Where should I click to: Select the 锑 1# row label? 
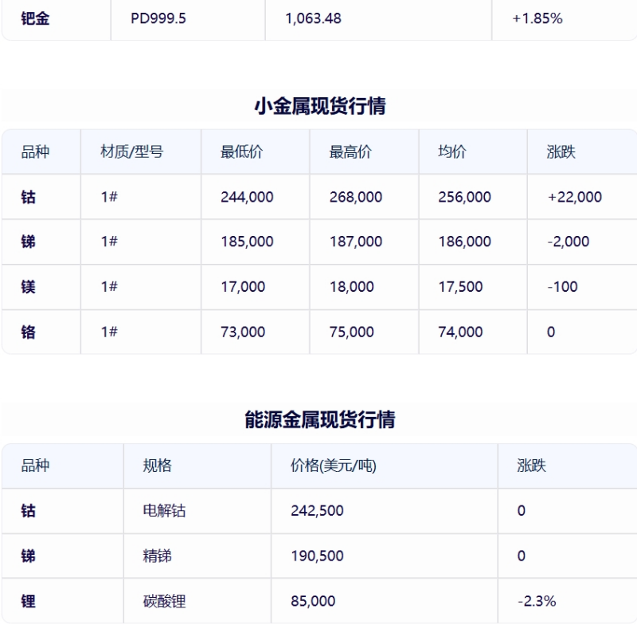pyautogui.click(x=28, y=242)
